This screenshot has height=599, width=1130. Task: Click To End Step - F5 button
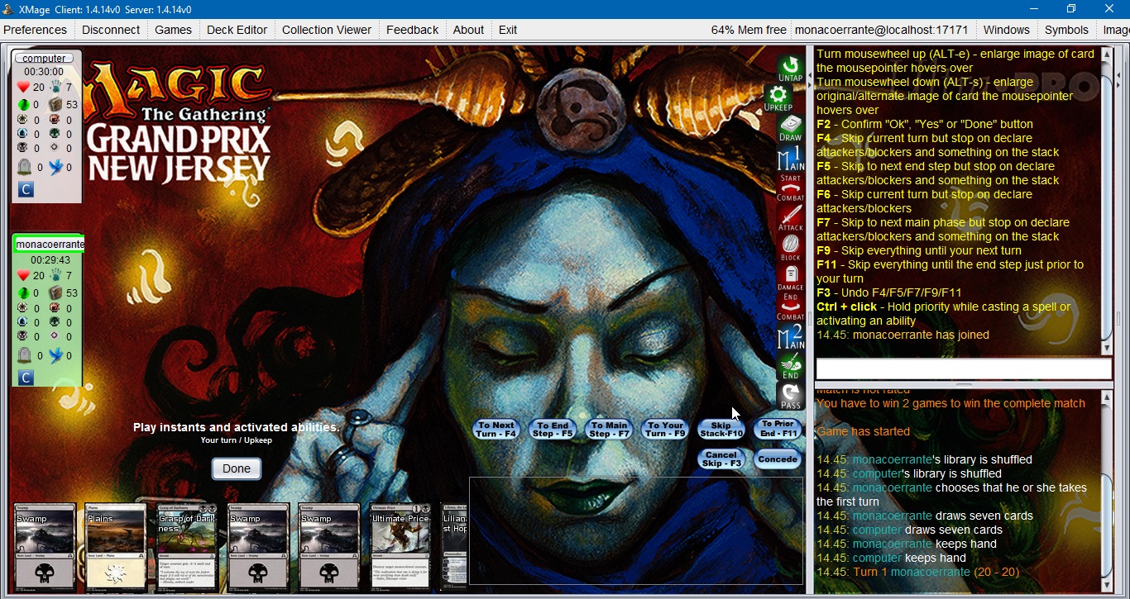tap(553, 430)
